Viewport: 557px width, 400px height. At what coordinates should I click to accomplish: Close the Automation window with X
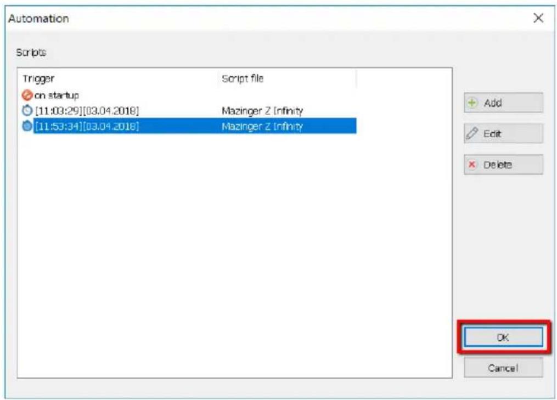[x=538, y=18]
